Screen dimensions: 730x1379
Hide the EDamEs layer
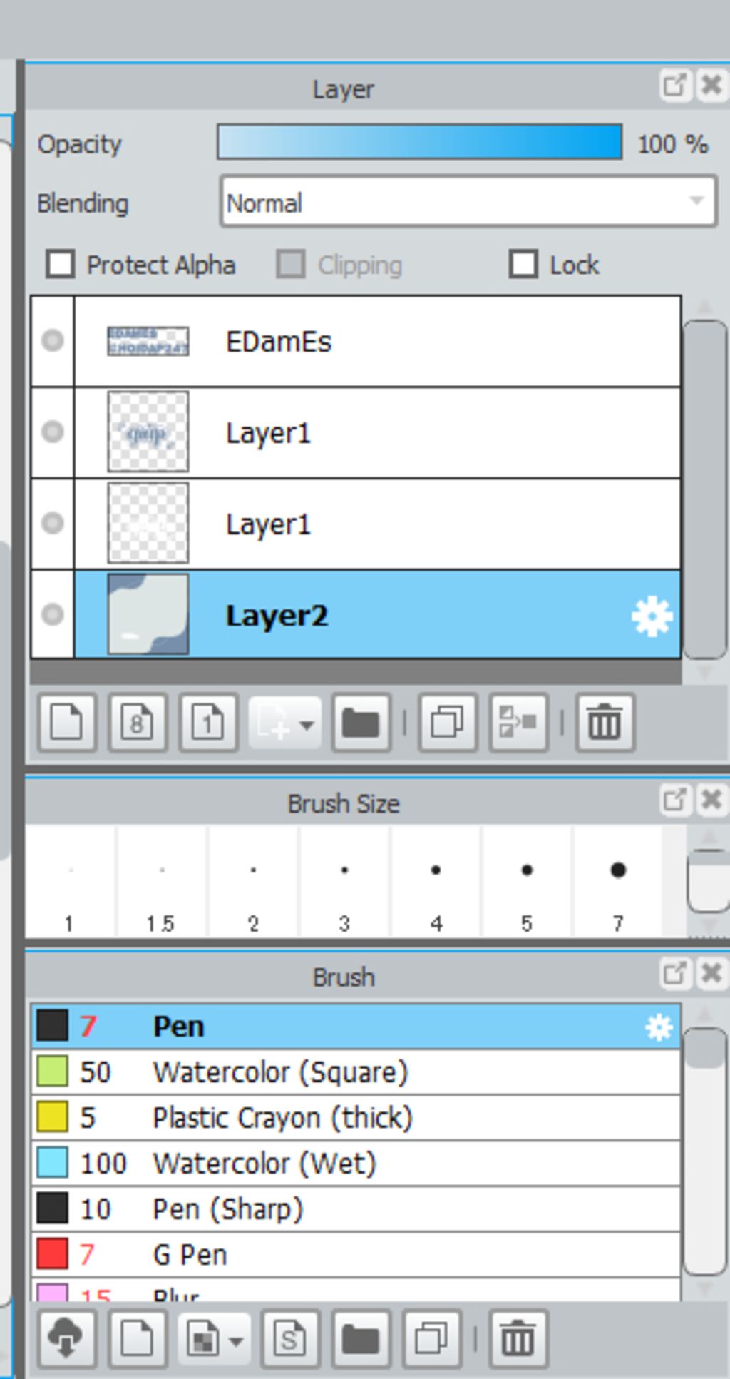[53, 341]
